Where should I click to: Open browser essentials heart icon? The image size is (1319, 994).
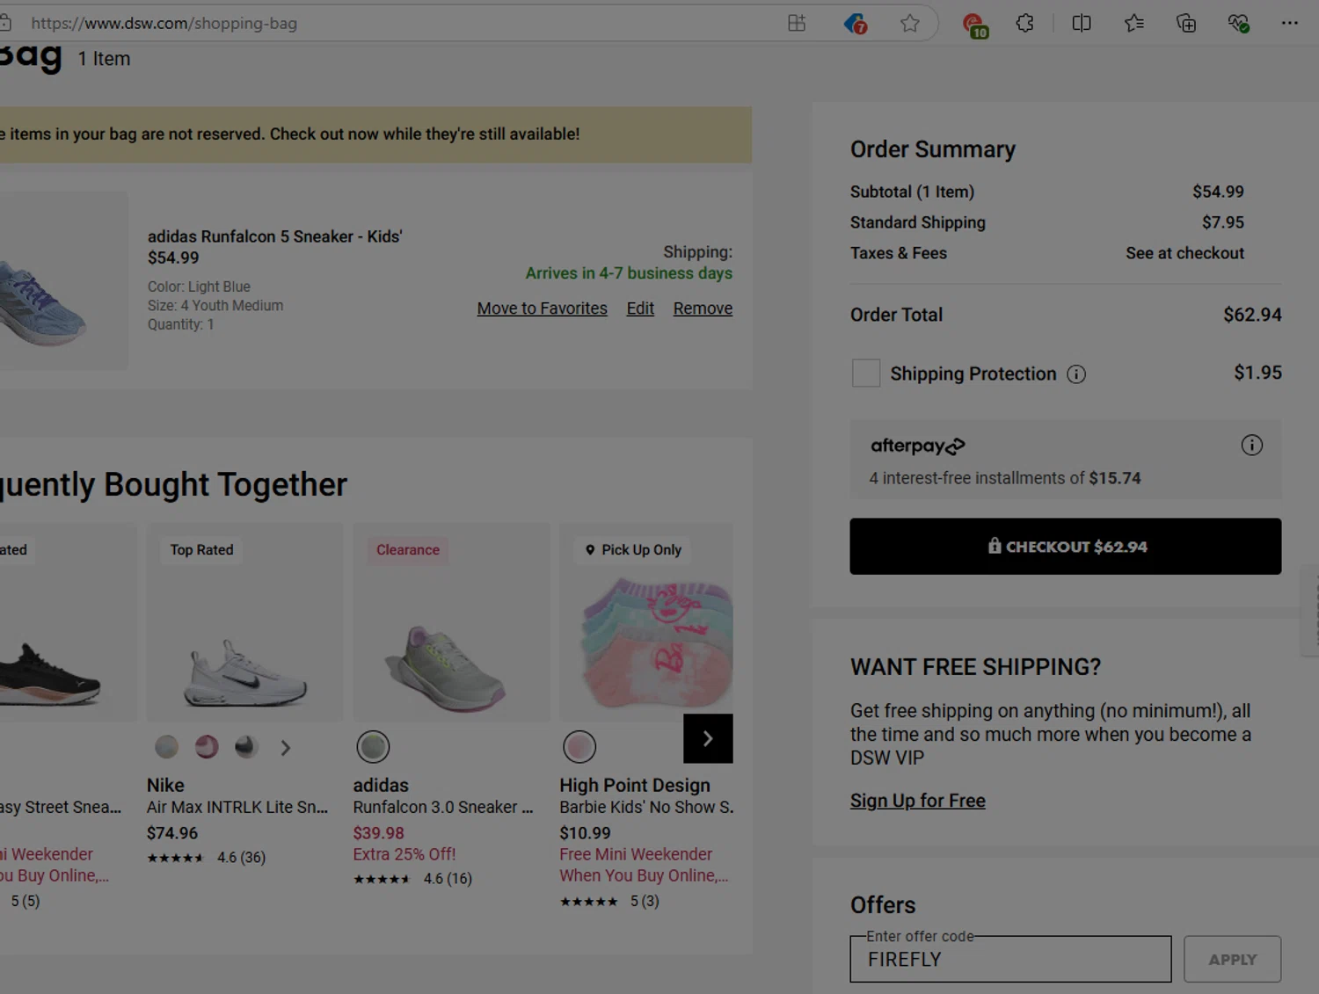[1239, 24]
